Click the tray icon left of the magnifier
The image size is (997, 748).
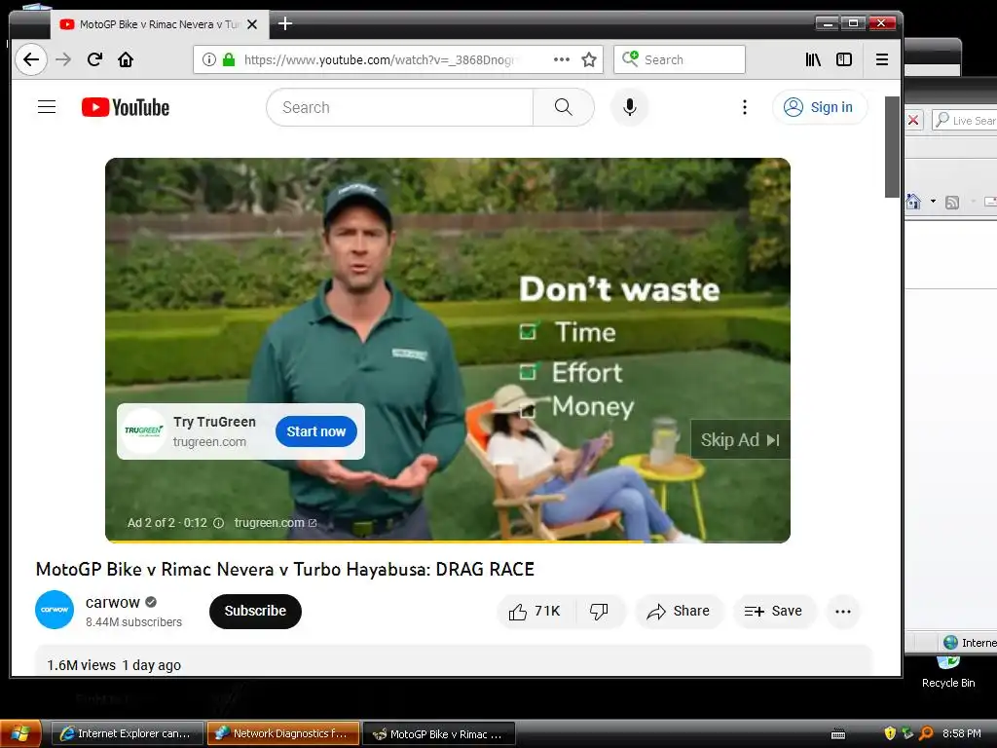point(907,733)
